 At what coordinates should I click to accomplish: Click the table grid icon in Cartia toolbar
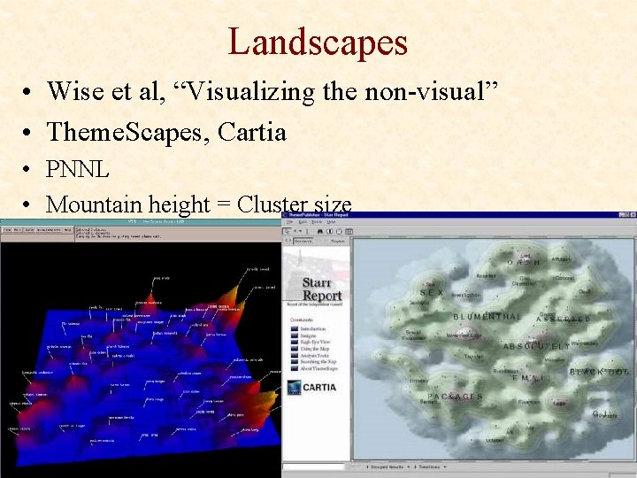(349, 232)
